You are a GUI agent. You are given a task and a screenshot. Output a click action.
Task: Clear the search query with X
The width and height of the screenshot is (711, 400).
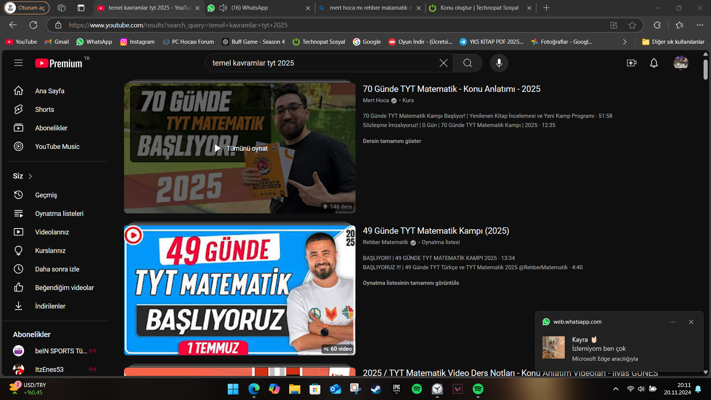point(443,63)
